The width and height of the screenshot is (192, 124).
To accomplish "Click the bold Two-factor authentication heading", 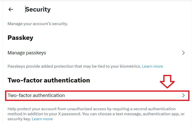I will point(49,80).
